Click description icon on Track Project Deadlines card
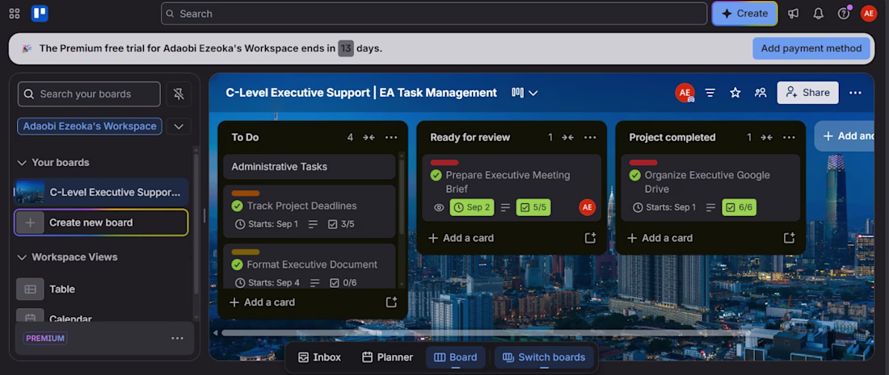Screen dimensions: 889x375 313,224
